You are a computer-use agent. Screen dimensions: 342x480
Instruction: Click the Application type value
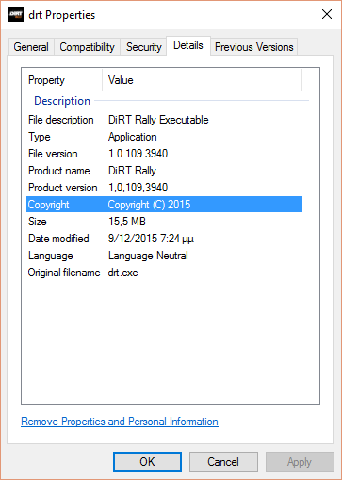coord(132,137)
